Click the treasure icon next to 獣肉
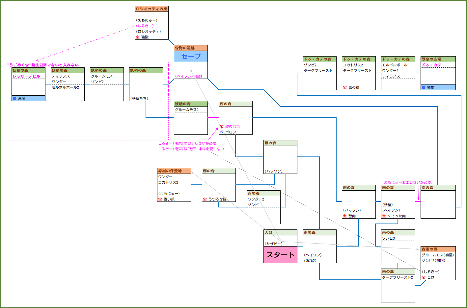467x308 pixels. coord(344,216)
